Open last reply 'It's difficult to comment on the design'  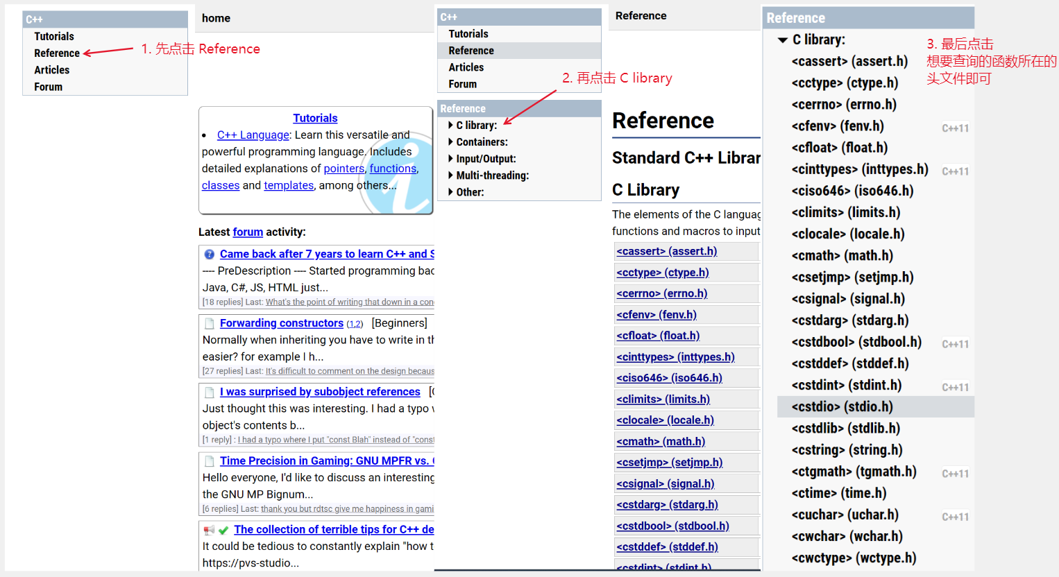350,371
